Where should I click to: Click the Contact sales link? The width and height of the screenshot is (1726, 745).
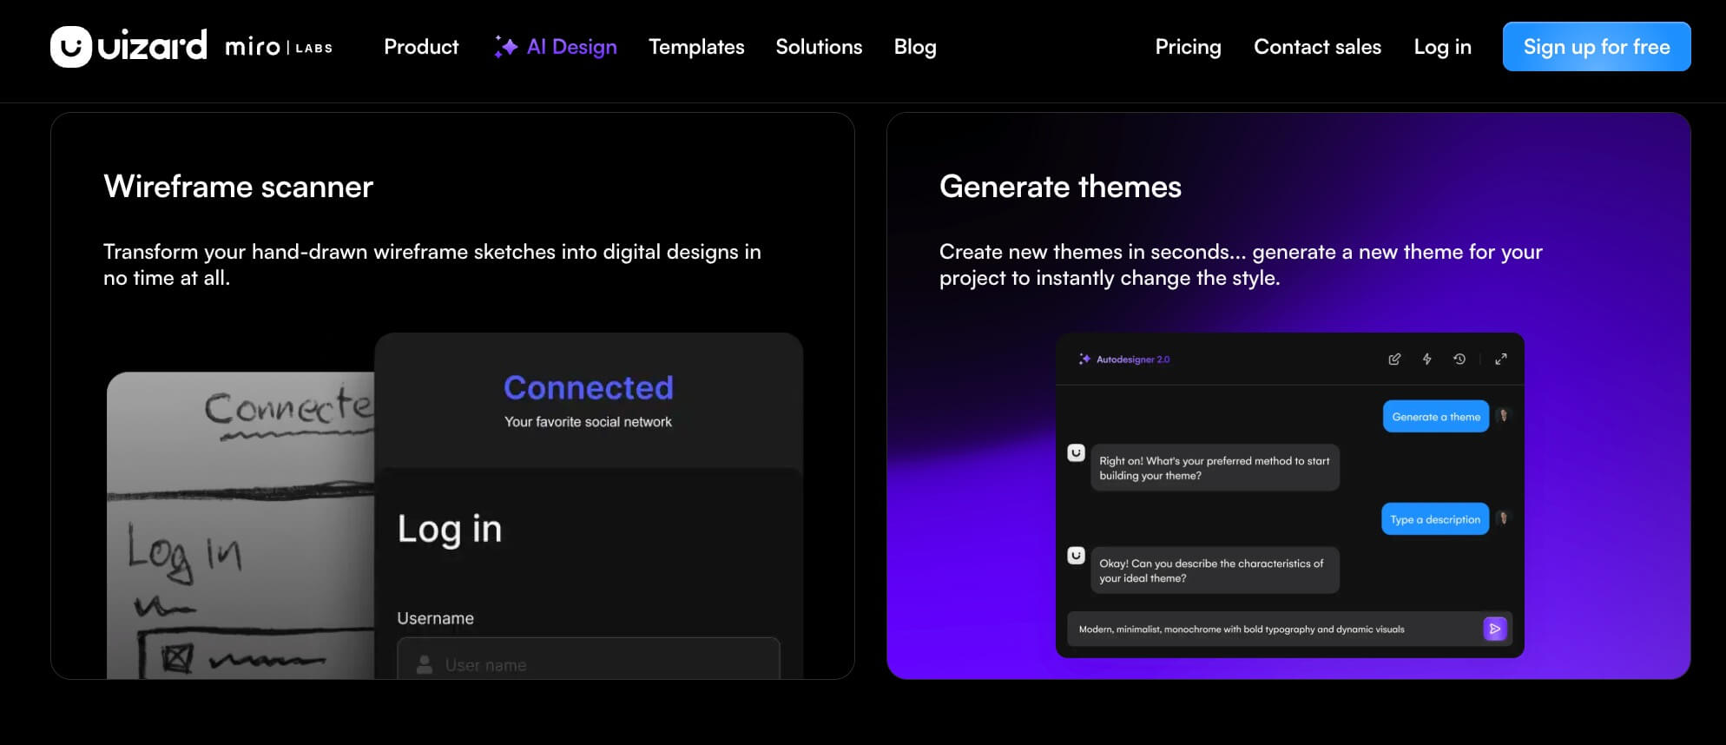pyautogui.click(x=1317, y=47)
